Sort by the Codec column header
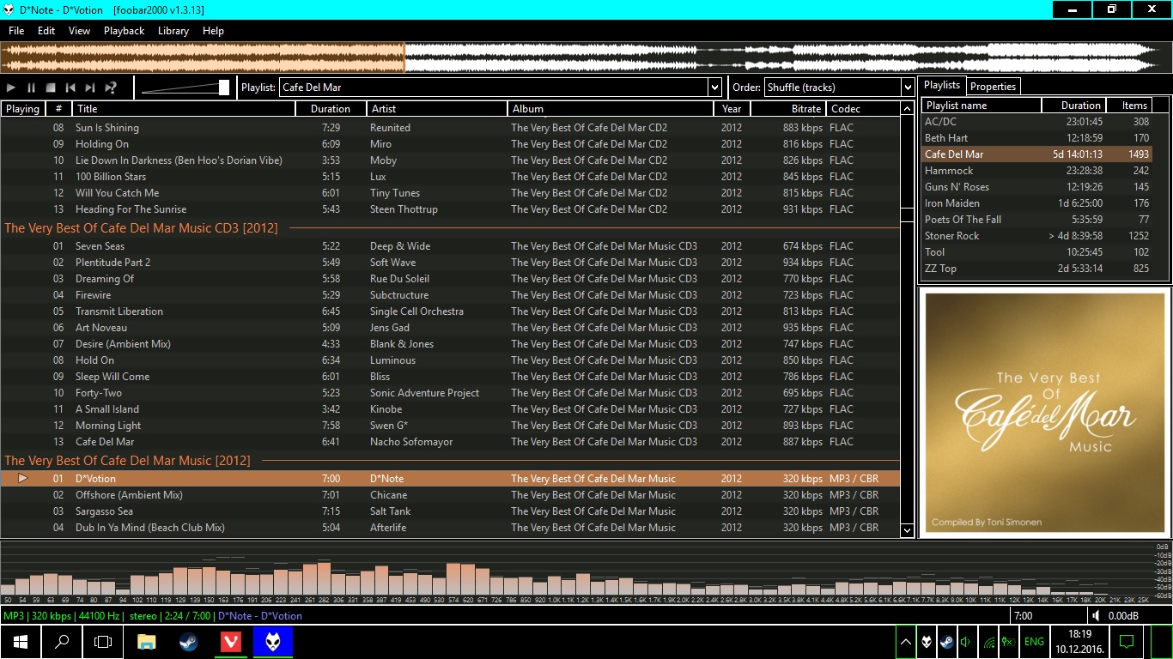The image size is (1173, 659). click(x=863, y=109)
